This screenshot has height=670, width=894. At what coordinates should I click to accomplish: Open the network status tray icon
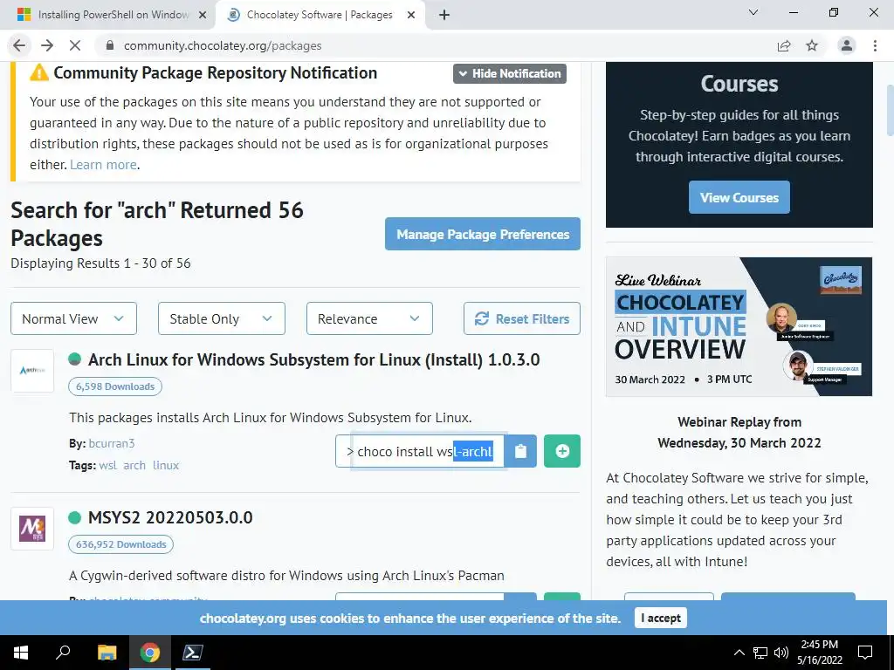pyautogui.click(x=760, y=653)
